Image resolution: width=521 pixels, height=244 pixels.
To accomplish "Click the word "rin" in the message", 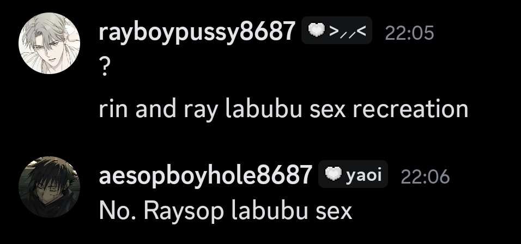I will point(113,109).
